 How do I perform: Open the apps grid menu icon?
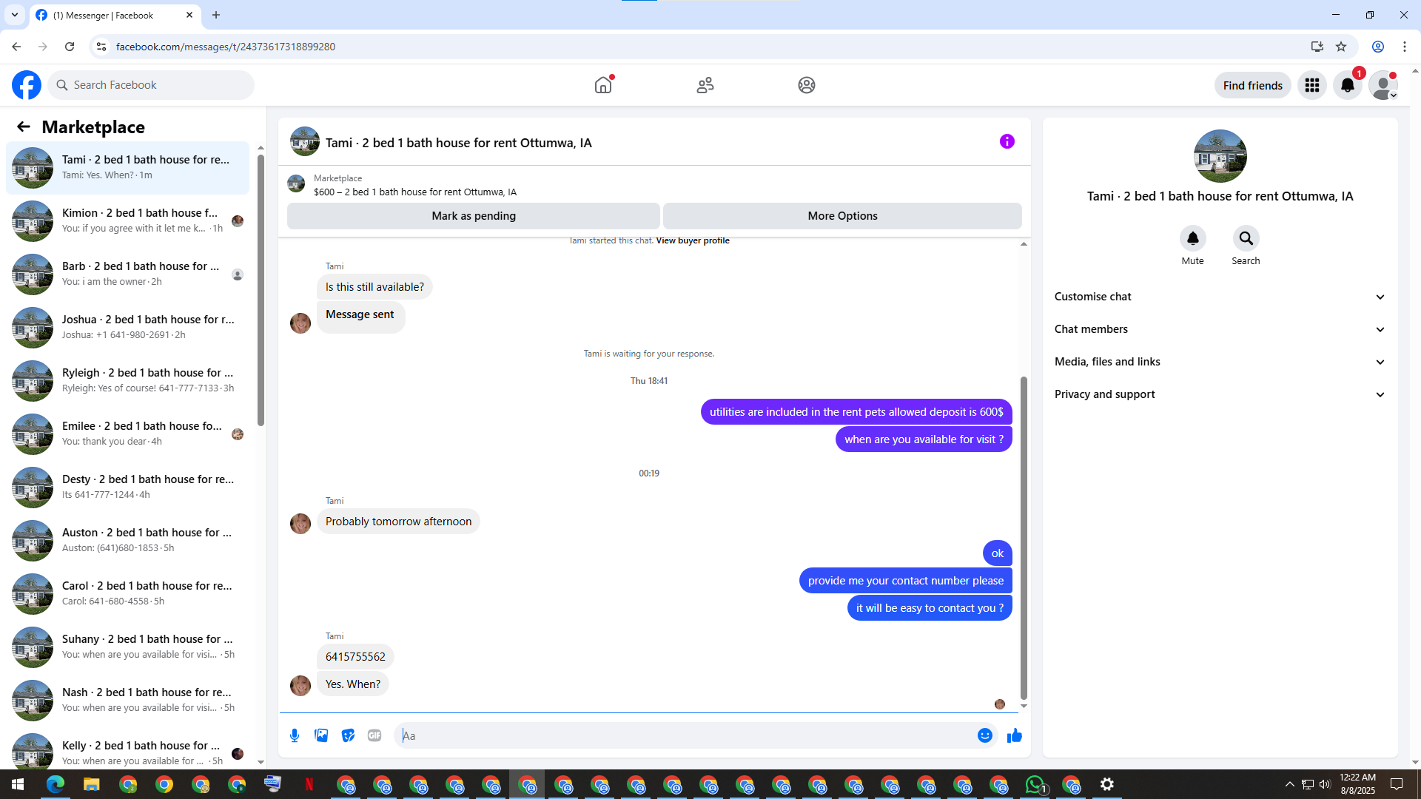coord(1311,85)
